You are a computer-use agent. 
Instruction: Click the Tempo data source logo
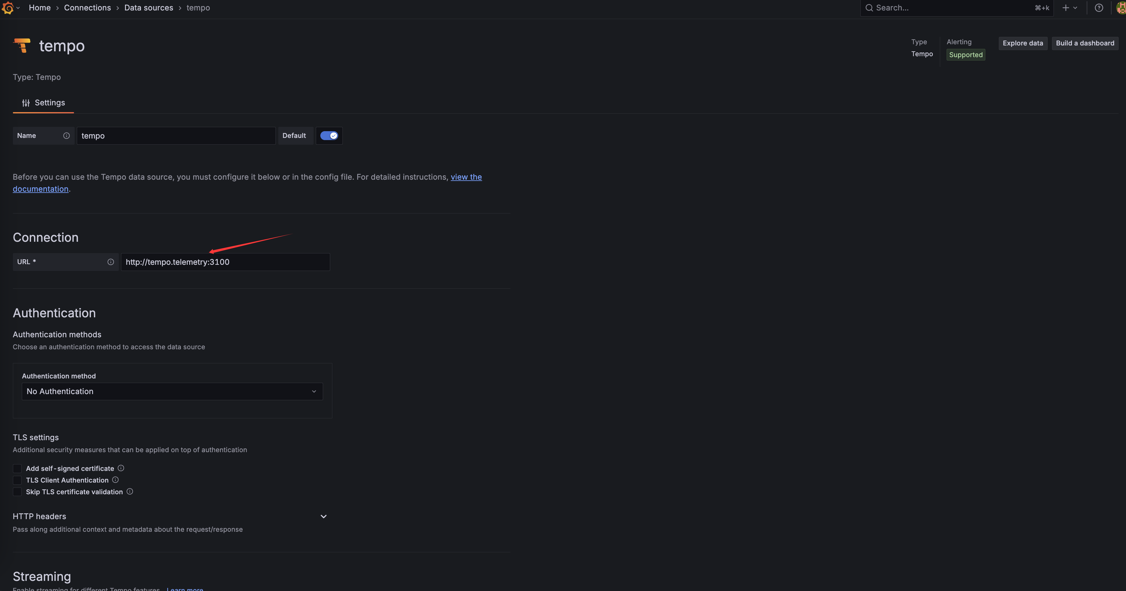tap(22, 45)
